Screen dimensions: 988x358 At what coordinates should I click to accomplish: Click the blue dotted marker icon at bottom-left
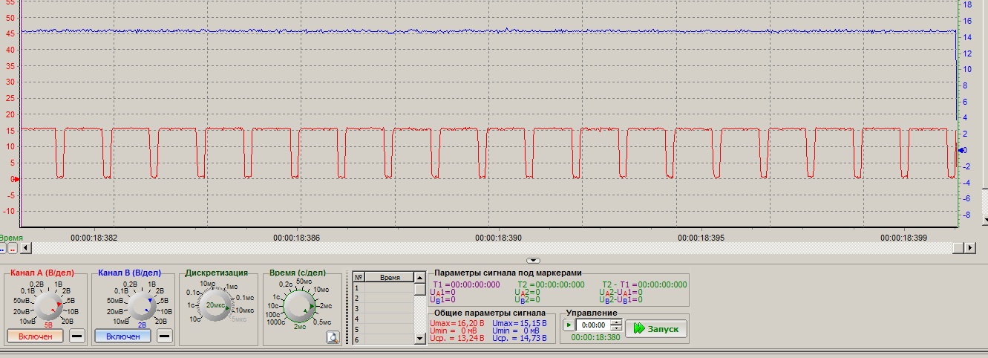(x=2, y=248)
